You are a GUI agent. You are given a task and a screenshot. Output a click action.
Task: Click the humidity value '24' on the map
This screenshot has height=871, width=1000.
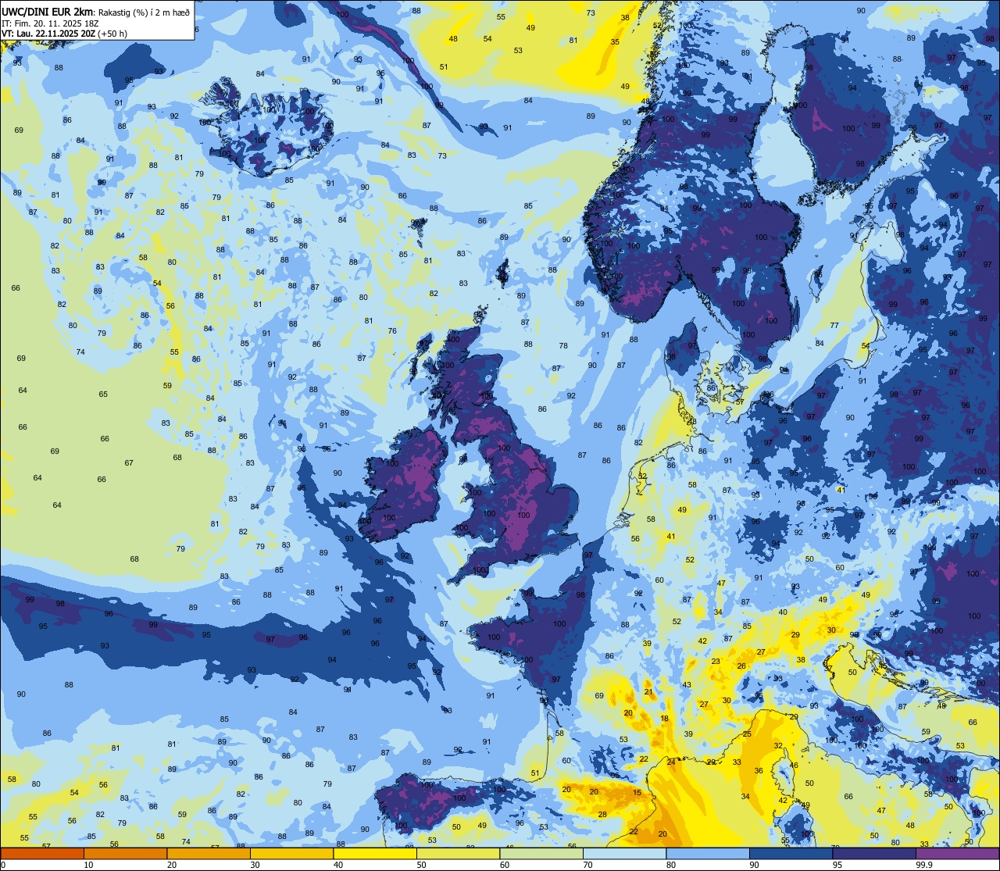[671, 762]
